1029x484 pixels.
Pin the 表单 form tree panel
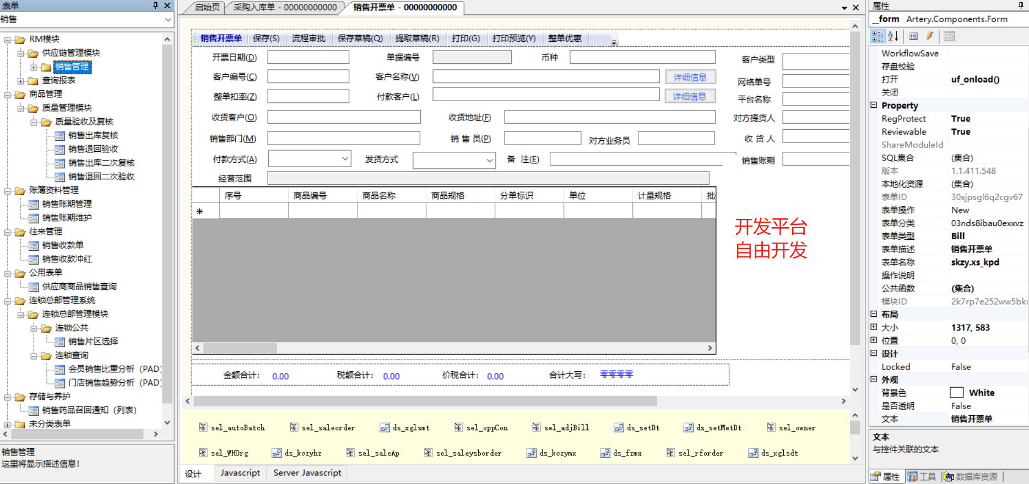click(x=155, y=5)
